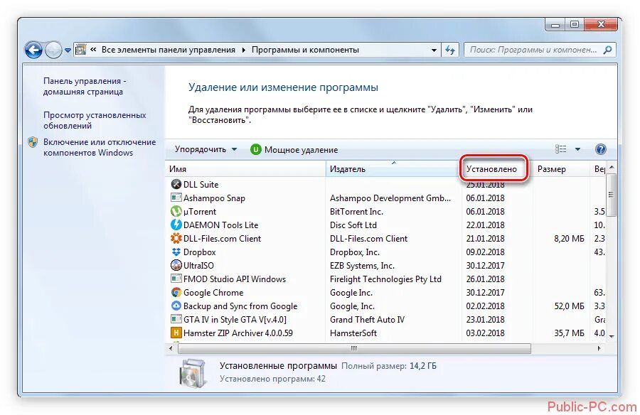Open the Упорядочить dropdown menu
The image size is (640, 415).
pyautogui.click(x=206, y=149)
